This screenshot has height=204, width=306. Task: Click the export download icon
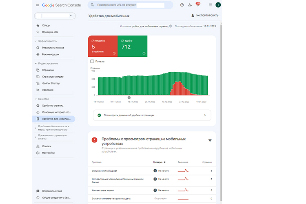pyautogui.click(x=193, y=16)
